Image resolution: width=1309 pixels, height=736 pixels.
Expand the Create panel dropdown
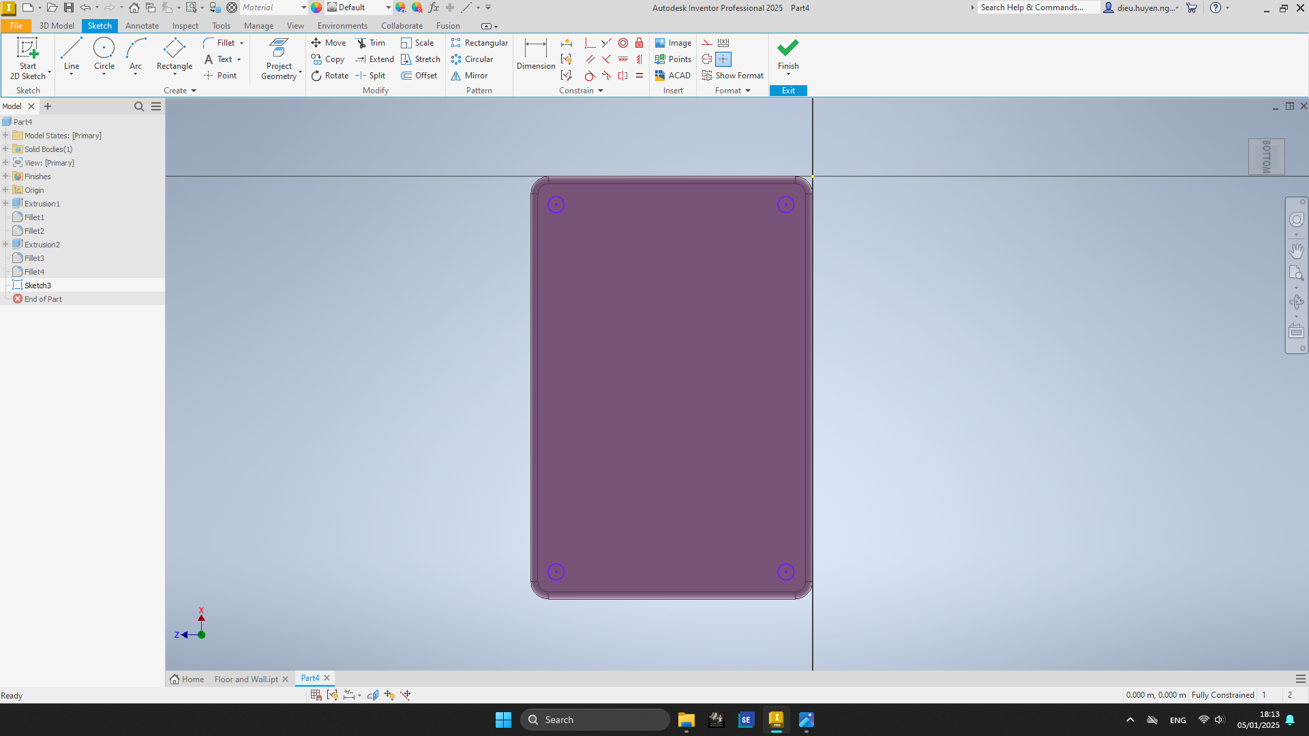[180, 91]
